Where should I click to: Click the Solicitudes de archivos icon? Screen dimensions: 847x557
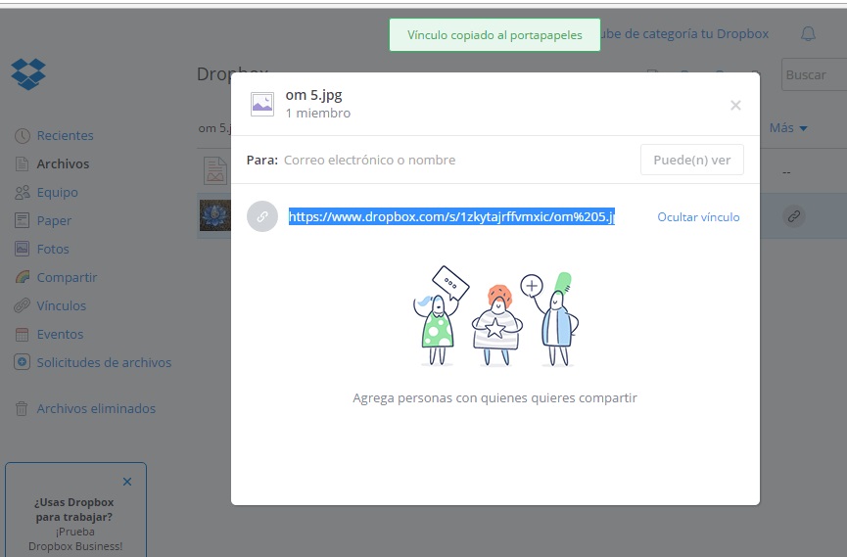pyautogui.click(x=23, y=362)
